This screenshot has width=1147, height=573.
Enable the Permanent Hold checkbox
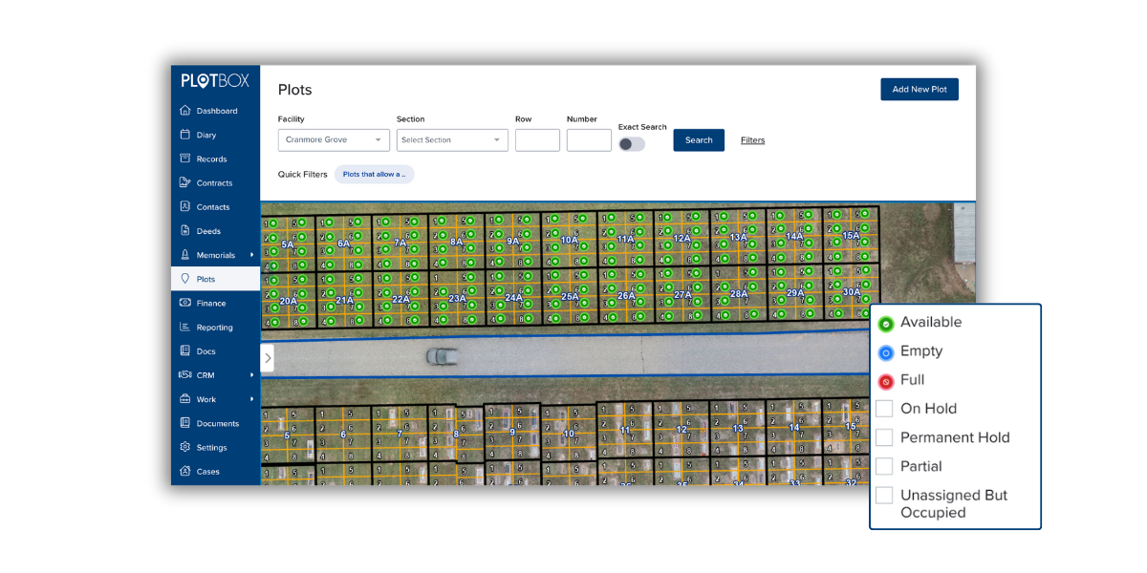pyautogui.click(x=884, y=437)
